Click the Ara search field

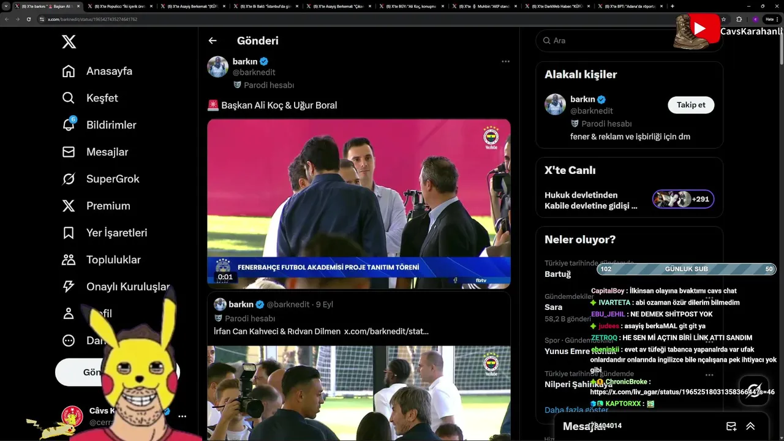[629, 40]
